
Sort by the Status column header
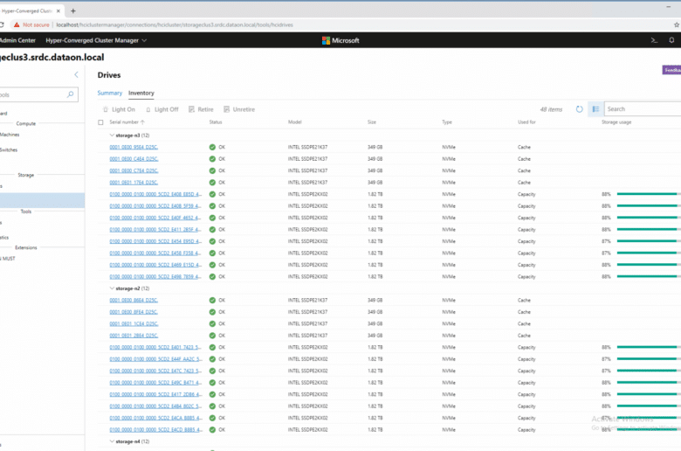[x=216, y=122]
